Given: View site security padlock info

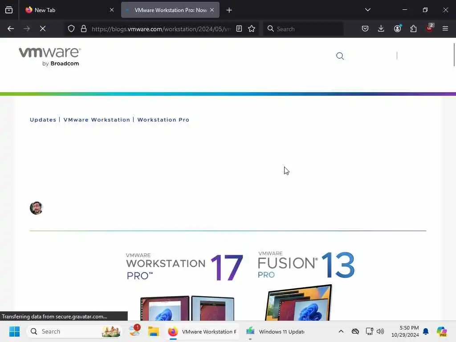Looking at the screenshot, I should point(84,29).
